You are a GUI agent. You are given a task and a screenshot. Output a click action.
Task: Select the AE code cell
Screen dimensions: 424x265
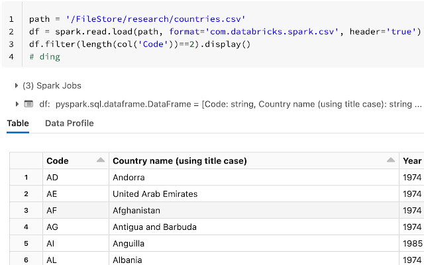click(x=52, y=194)
